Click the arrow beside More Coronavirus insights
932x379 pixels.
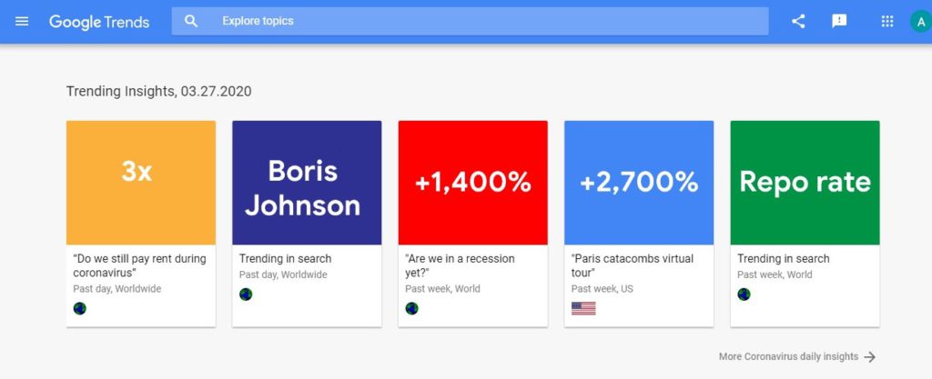click(870, 357)
